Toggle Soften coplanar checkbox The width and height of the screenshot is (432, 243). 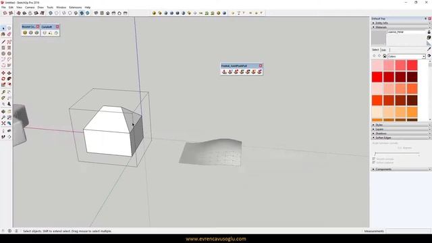tap(374, 163)
